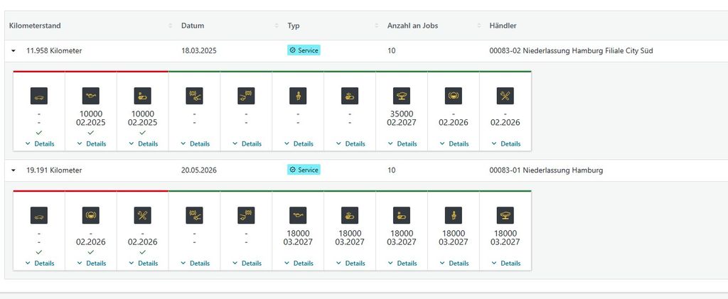Click the vehicle check lift icon showing 18000 03.2027
This screenshot has height=299, width=728.
[505, 216]
